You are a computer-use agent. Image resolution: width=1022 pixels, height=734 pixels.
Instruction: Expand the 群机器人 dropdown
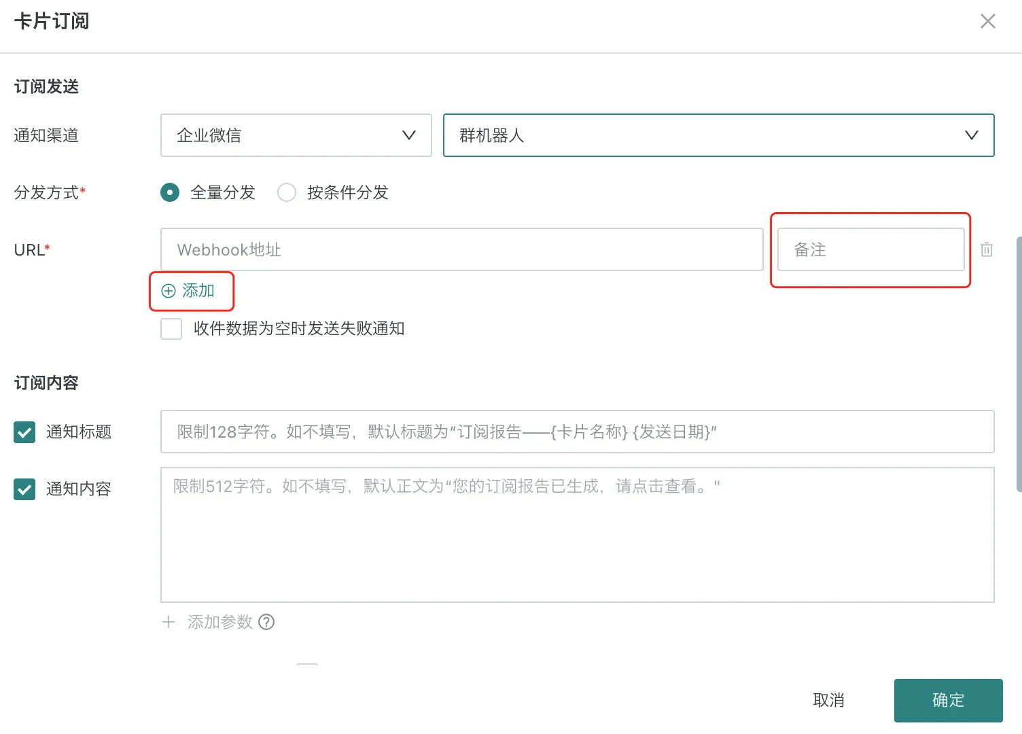pyautogui.click(x=718, y=135)
